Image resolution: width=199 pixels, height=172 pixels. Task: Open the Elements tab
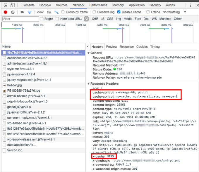click(x=28, y=5)
